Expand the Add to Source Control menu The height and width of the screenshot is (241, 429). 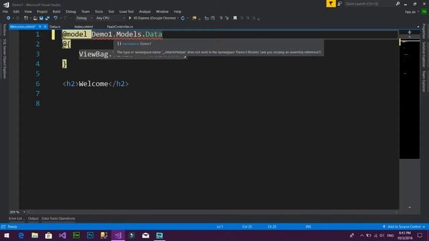tap(404, 227)
